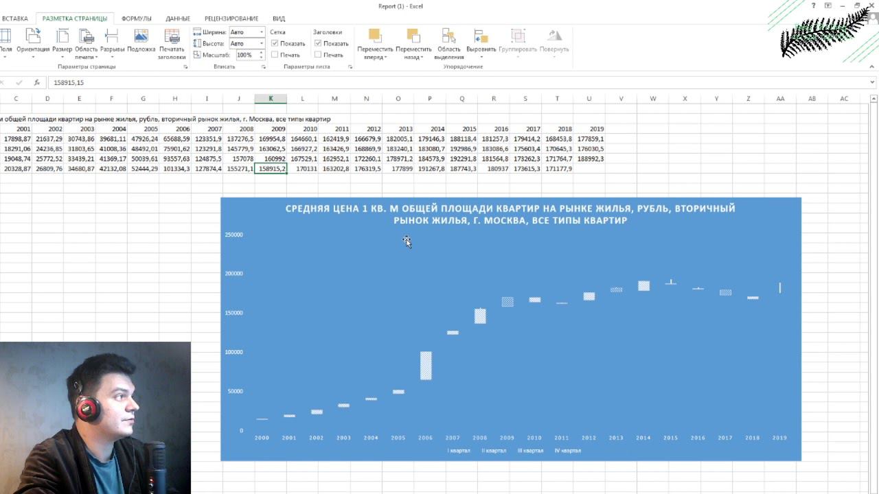
Task: Select column AA header
Action: click(x=780, y=99)
